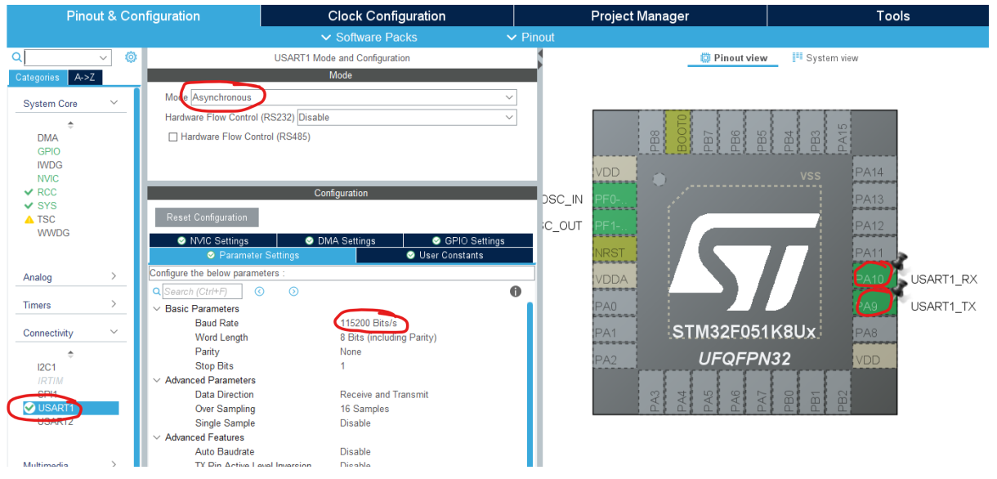Switch to System view
The image size is (997, 479).
tap(825, 58)
